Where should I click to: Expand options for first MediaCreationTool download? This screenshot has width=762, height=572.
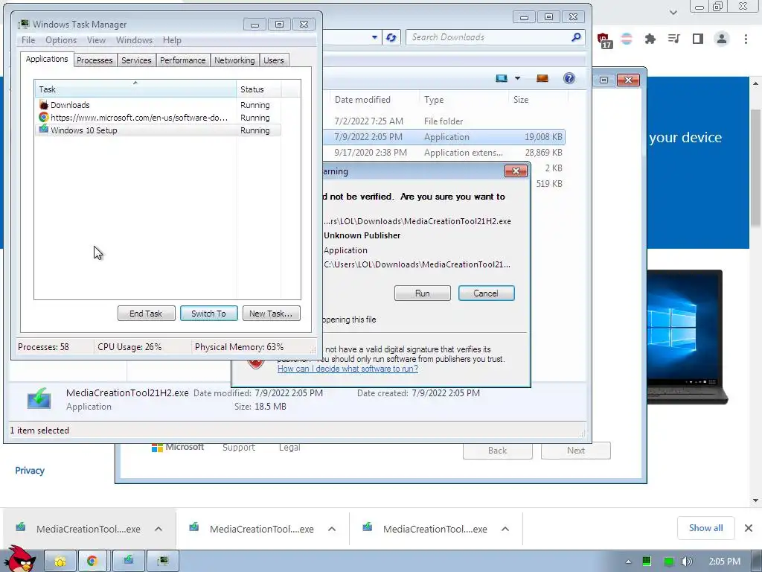click(x=159, y=529)
